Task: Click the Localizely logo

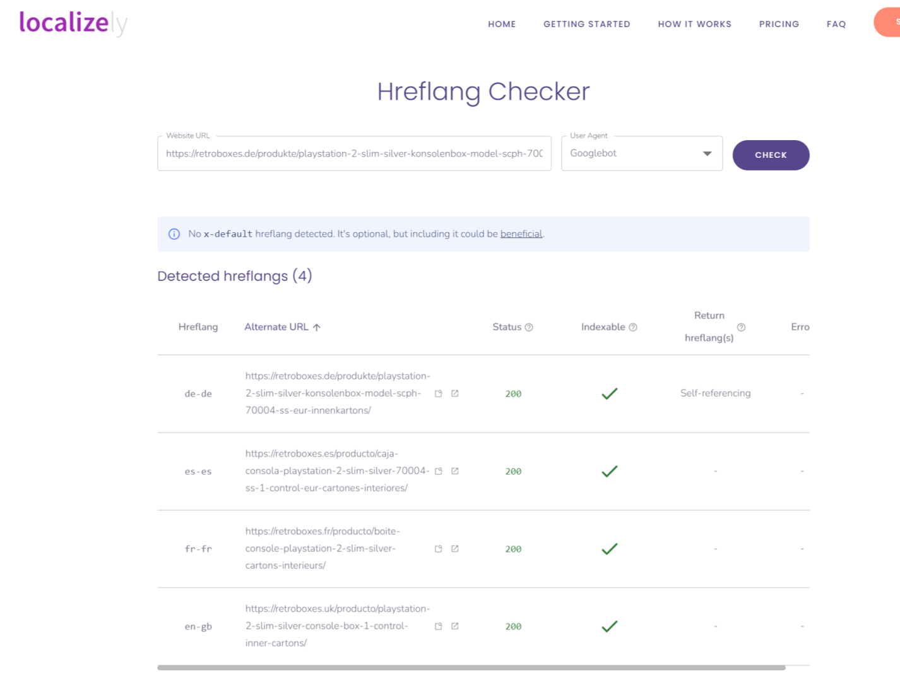Action: [73, 23]
